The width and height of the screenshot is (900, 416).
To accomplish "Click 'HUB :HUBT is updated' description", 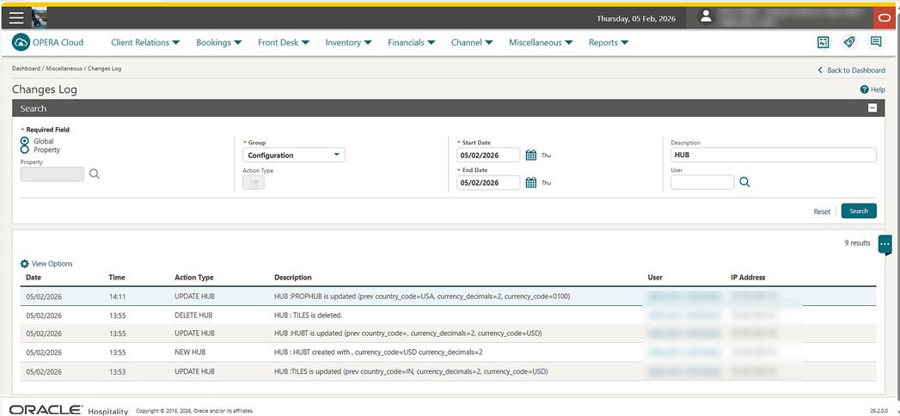I will [408, 333].
